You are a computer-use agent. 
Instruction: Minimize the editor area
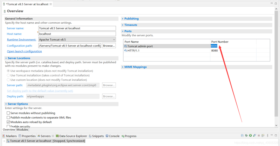point(272,3)
